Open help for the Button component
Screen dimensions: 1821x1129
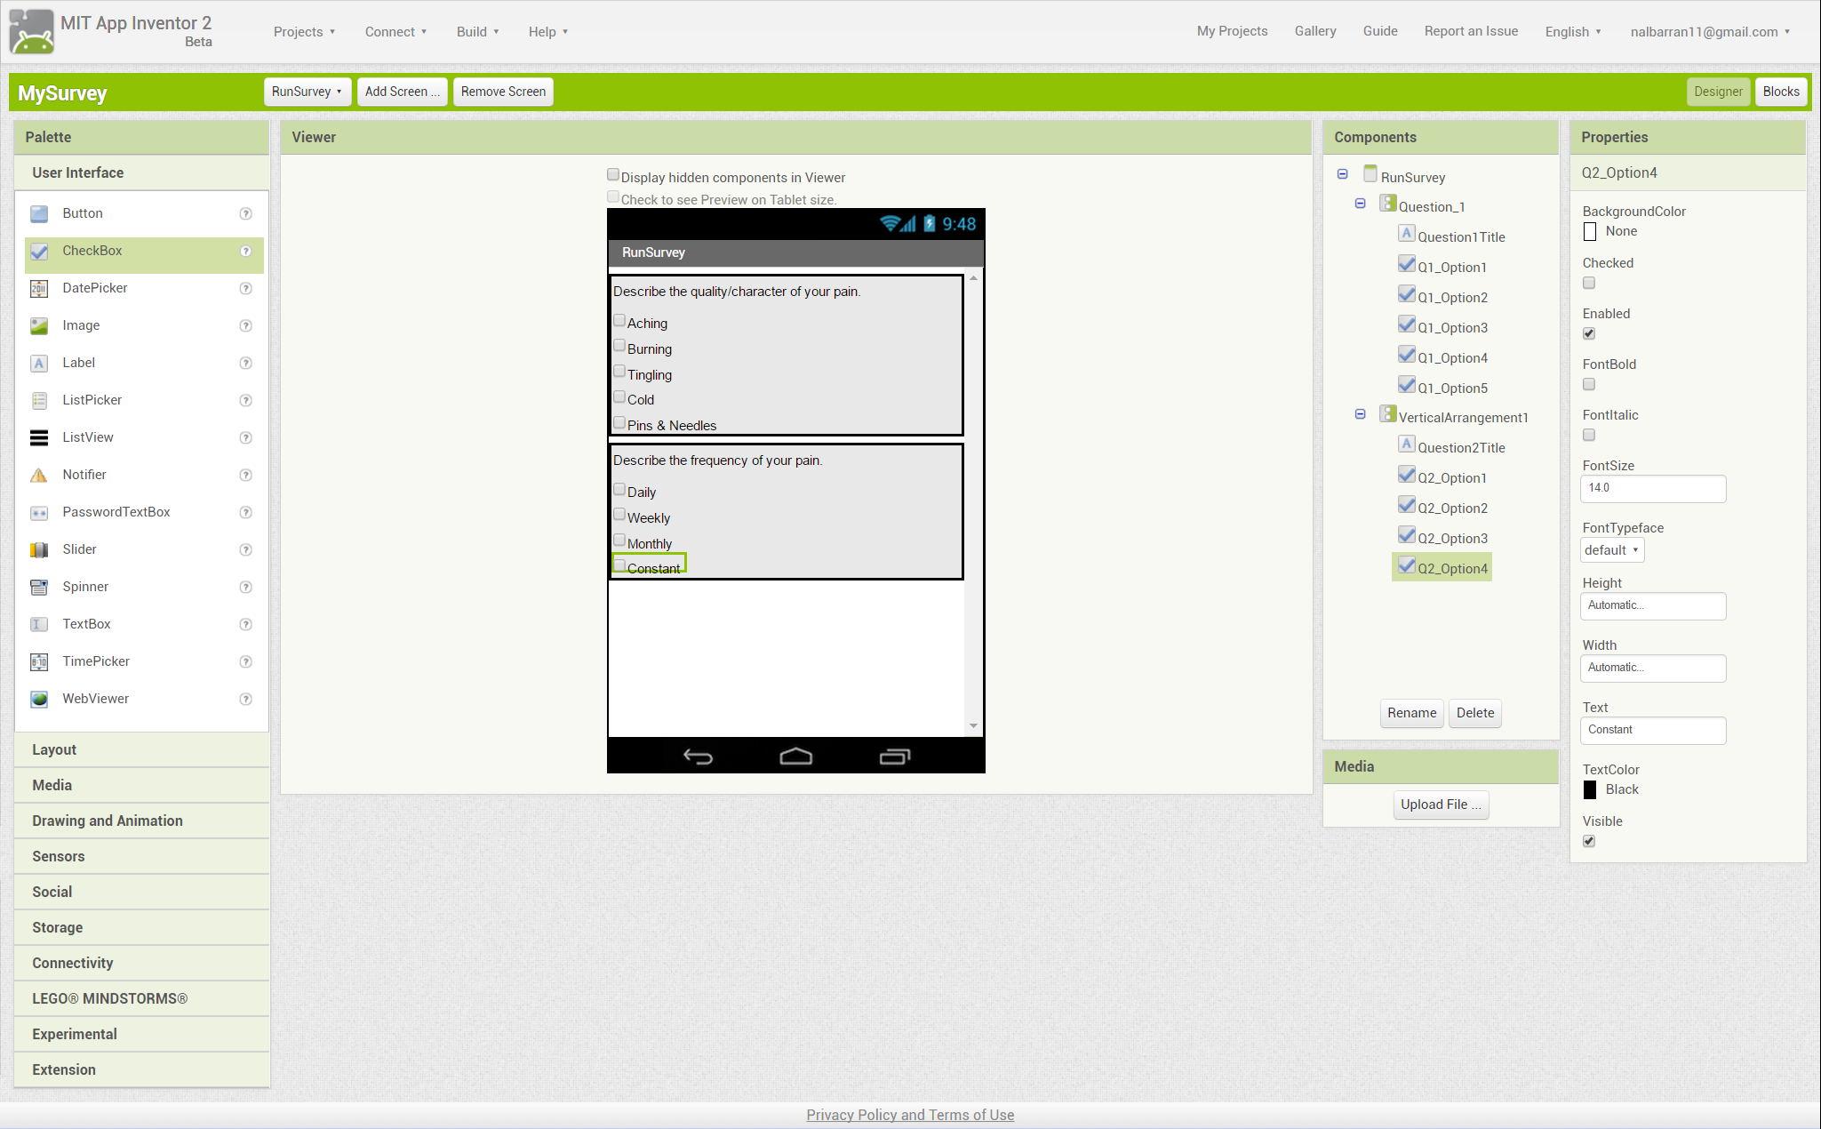pos(246,213)
